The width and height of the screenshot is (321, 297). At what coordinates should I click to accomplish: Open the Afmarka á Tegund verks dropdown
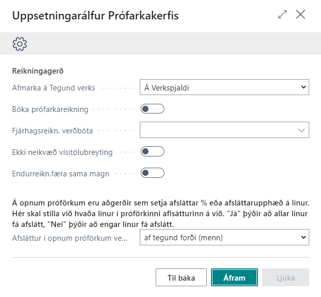point(224,88)
